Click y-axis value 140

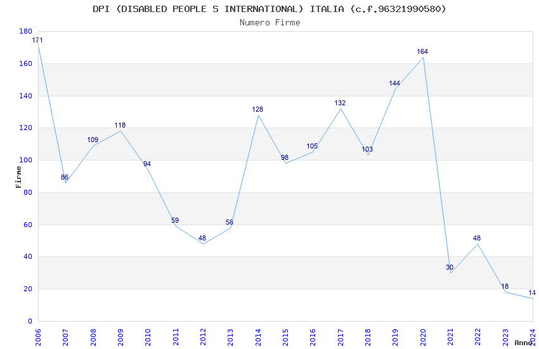tap(26, 96)
